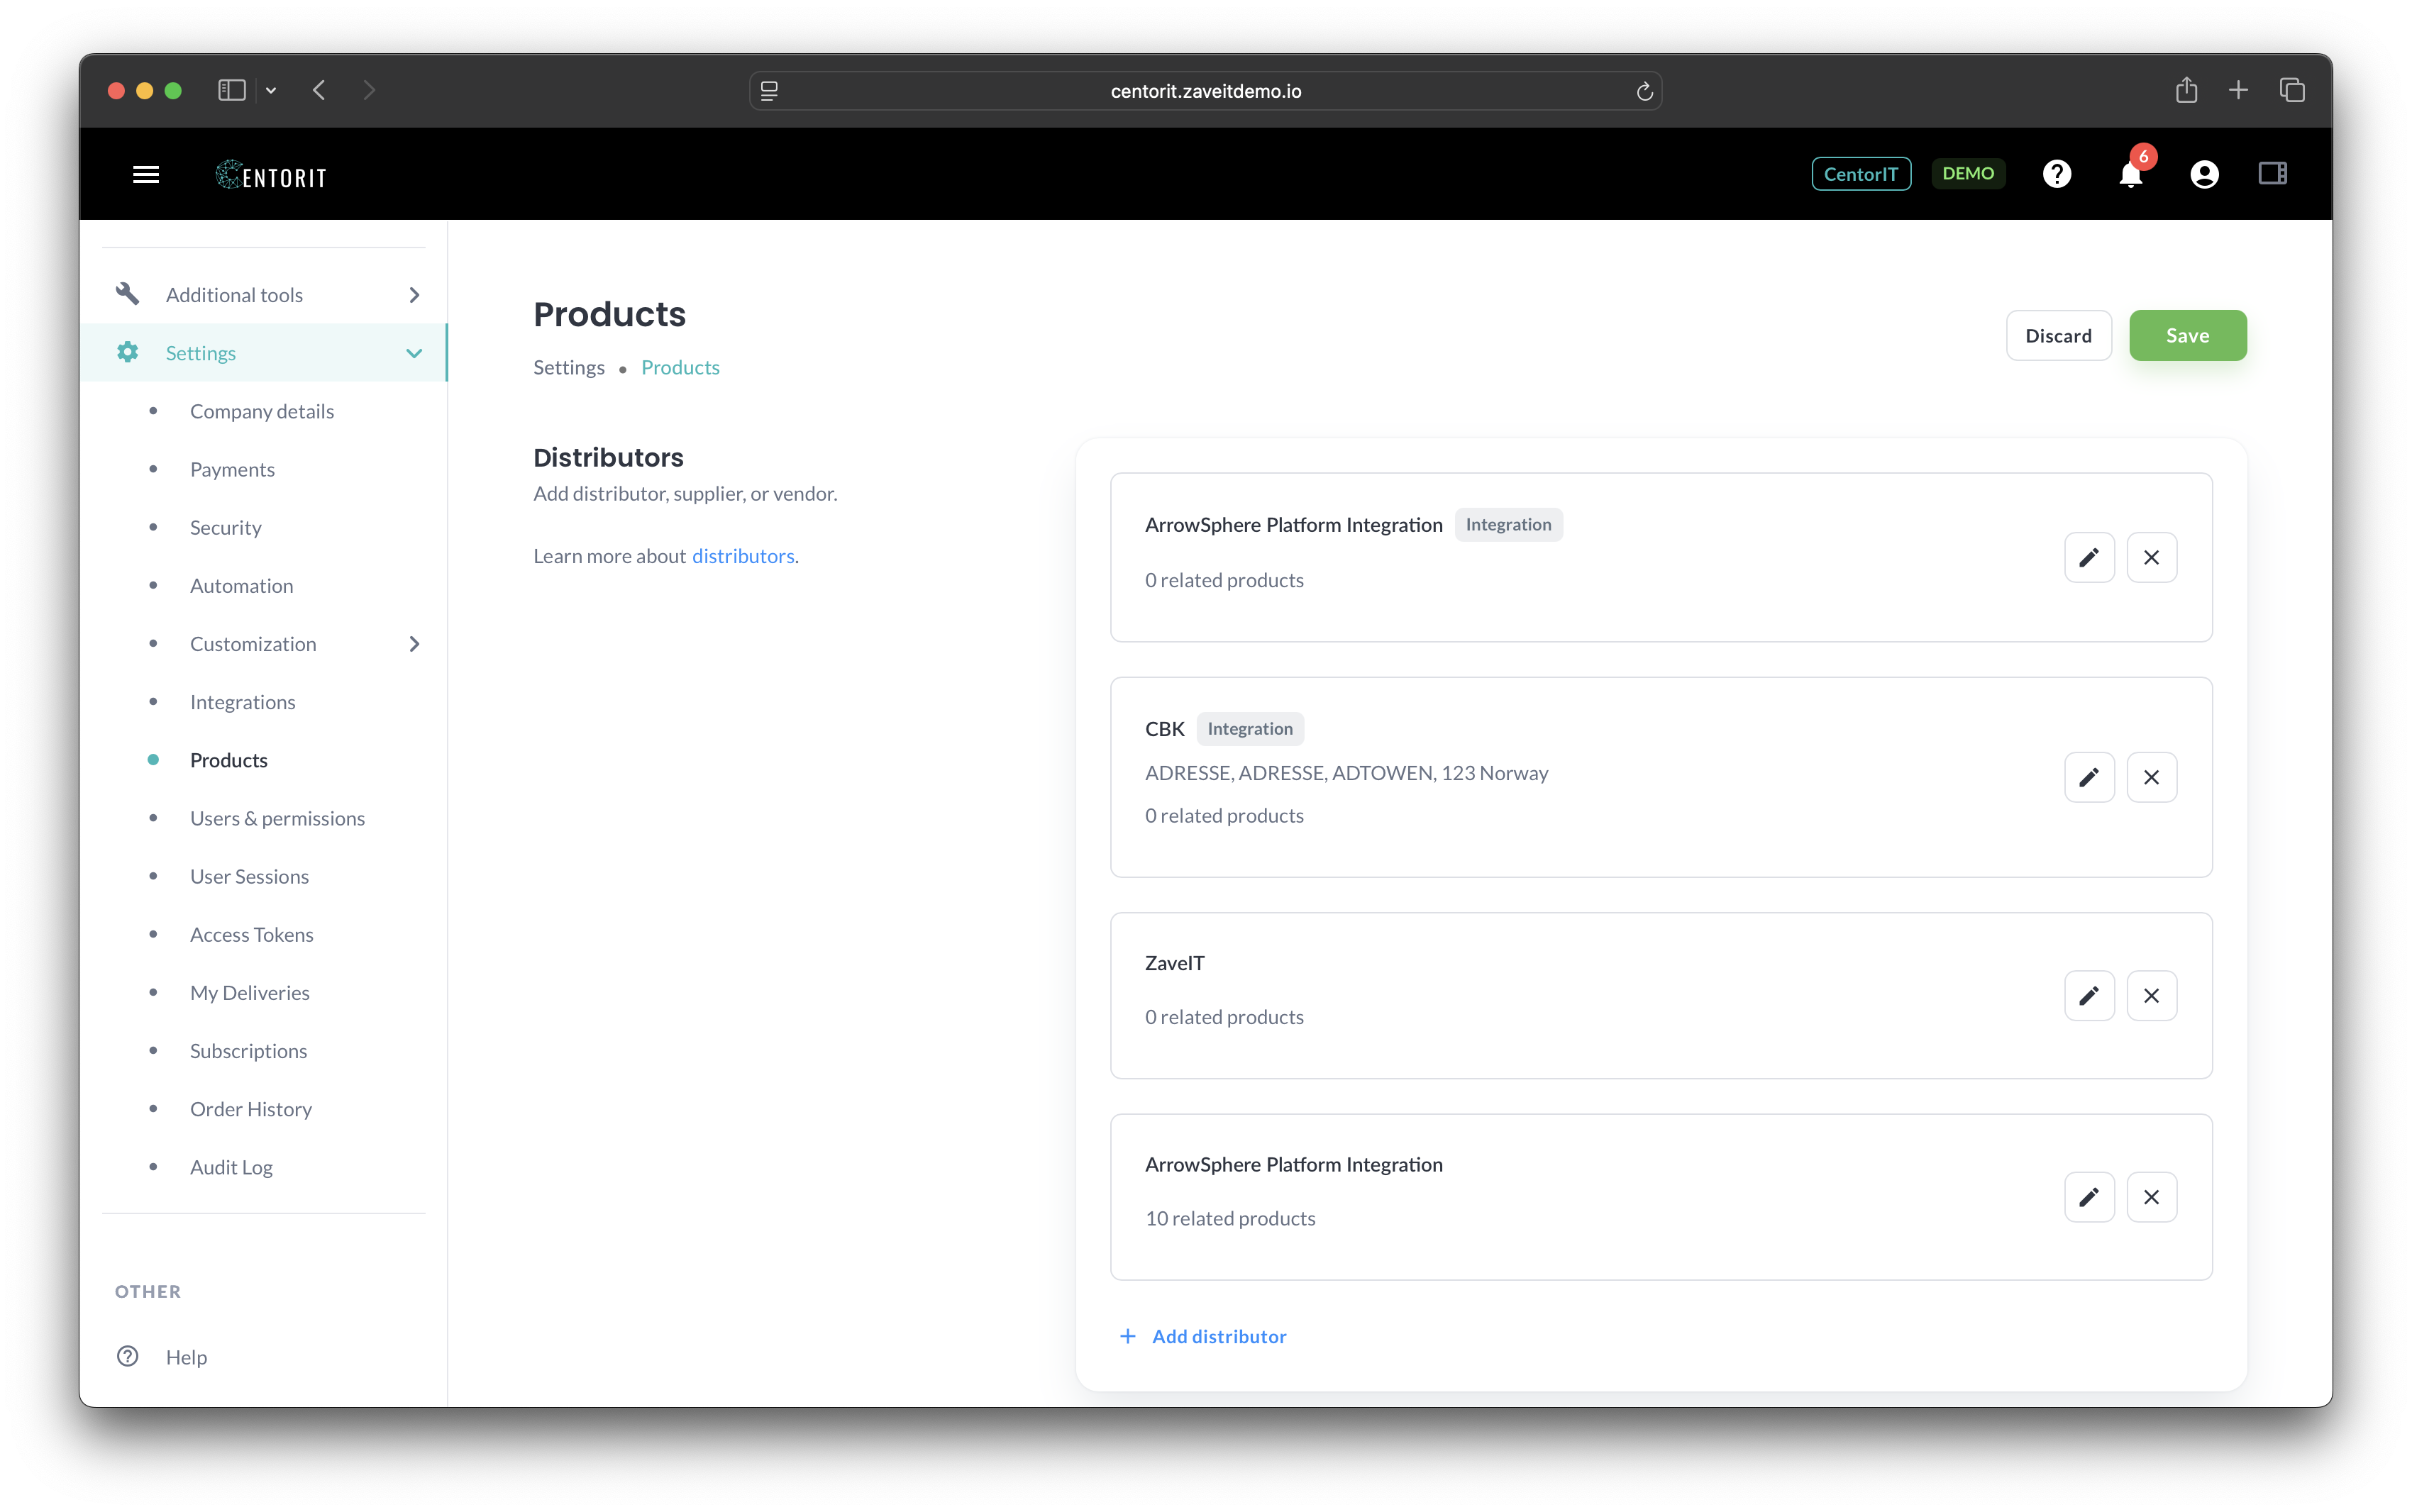Image resolution: width=2412 pixels, height=1512 pixels.
Task: Click the notifications bell icon
Action: coord(2130,175)
